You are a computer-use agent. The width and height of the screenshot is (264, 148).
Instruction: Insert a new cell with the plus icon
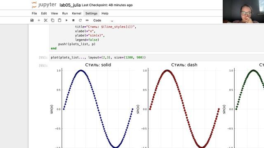[x=39, y=20]
